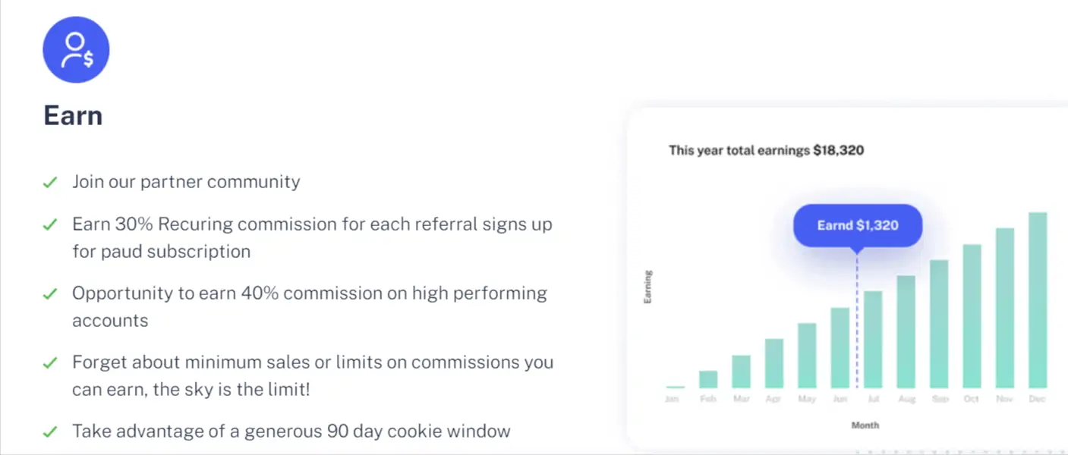Click the Earnd $1,320 tooltip bubble
This screenshot has height=455, width=1068.
(x=858, y=225)
